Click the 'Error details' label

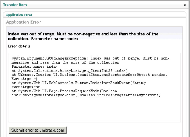coord(19,46)
